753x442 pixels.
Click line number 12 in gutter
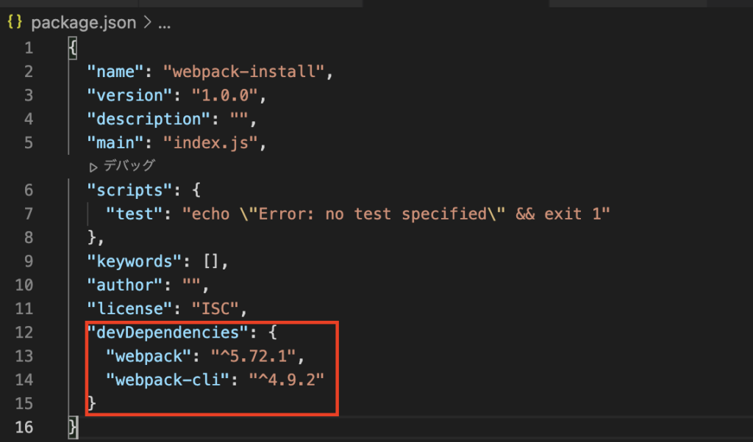tap(24, 333)
